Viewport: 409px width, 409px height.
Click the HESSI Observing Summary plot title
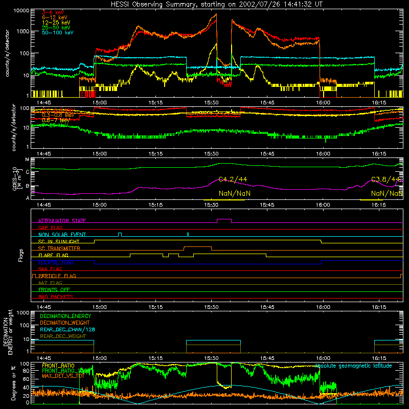217,5
